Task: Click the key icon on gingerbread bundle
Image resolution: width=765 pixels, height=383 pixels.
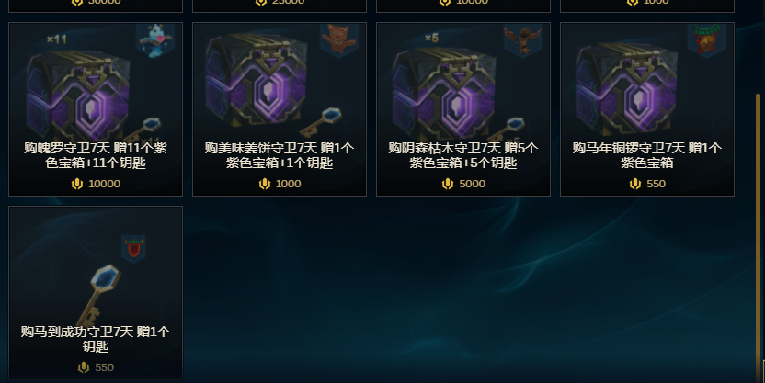Action: [321, 122]
